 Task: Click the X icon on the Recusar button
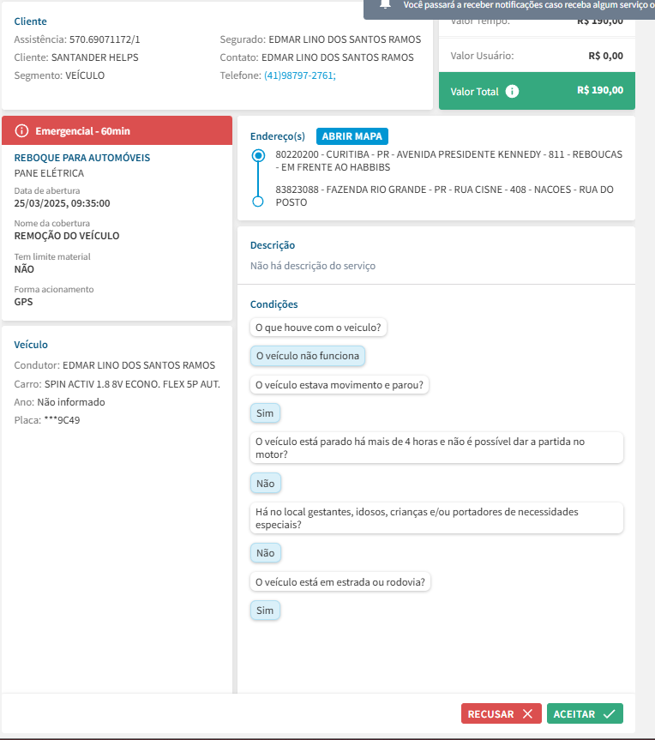(527, 713)
